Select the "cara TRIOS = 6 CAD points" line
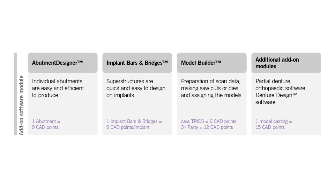Viewport: 335px width, 188px height. (209, 122)
